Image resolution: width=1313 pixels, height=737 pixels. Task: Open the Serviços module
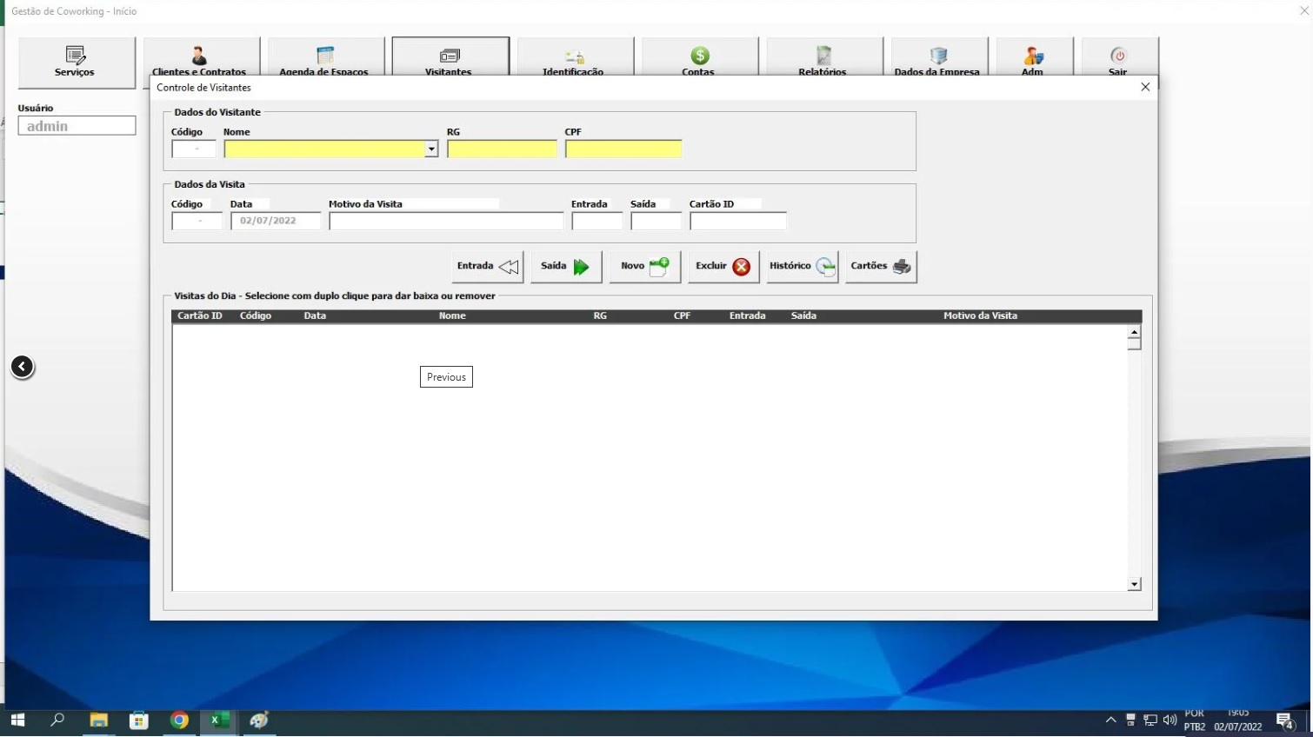point(77,62)
